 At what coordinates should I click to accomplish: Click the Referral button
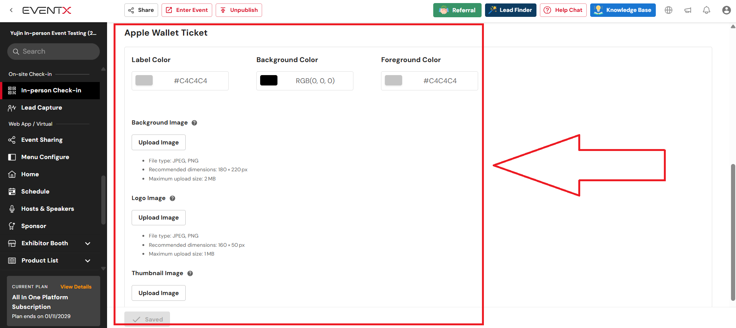(x=457, y=10)
